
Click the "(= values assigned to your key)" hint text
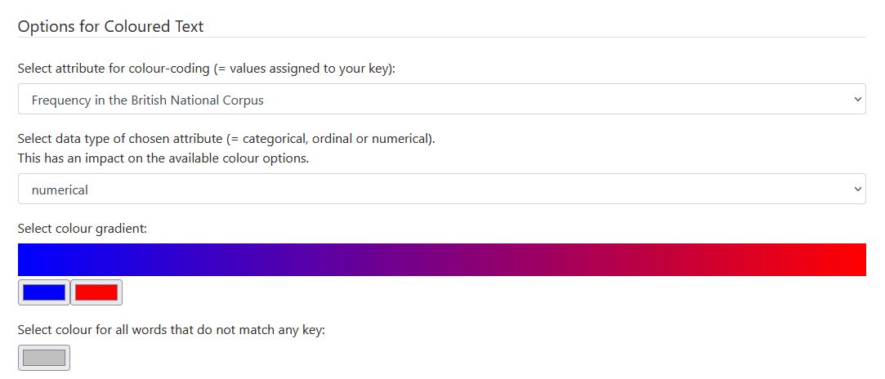coord(304,69)
